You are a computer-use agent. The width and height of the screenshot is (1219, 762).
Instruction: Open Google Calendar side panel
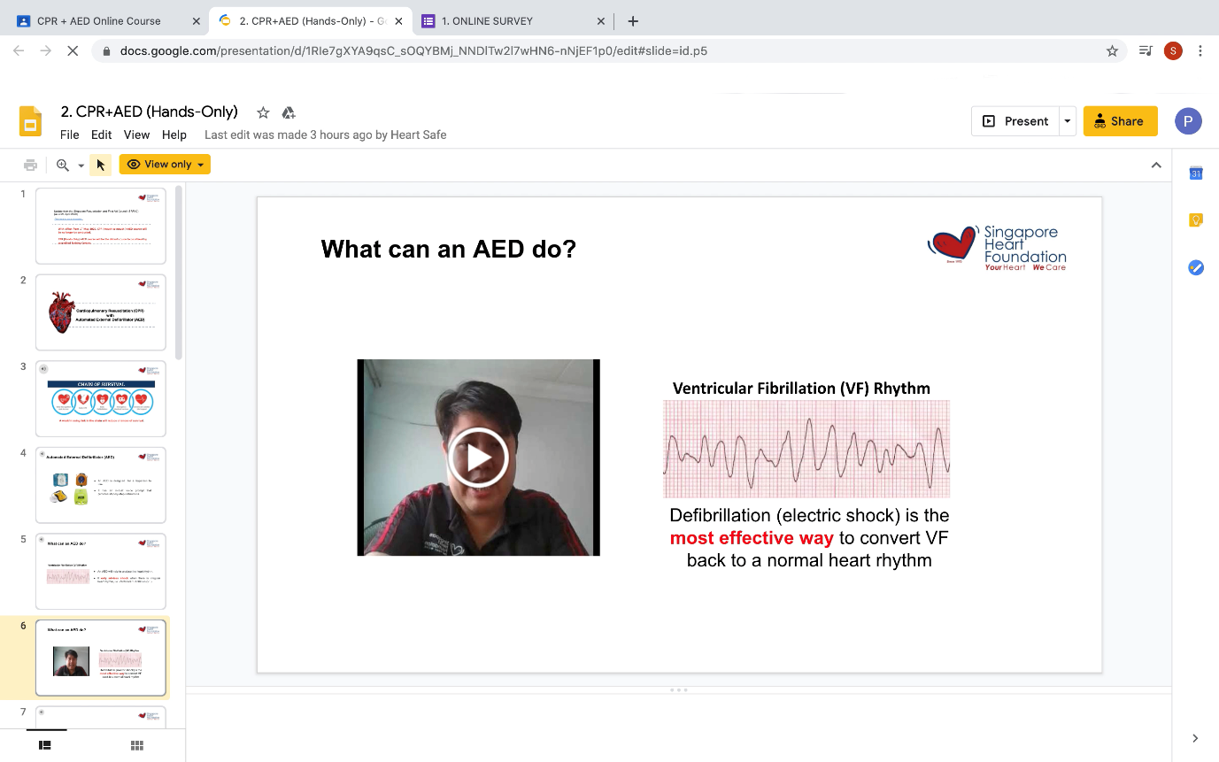coord(1195,173)
